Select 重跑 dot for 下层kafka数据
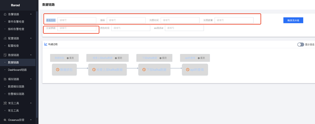Viewport: 315px width, 124px height. [161, 58]
